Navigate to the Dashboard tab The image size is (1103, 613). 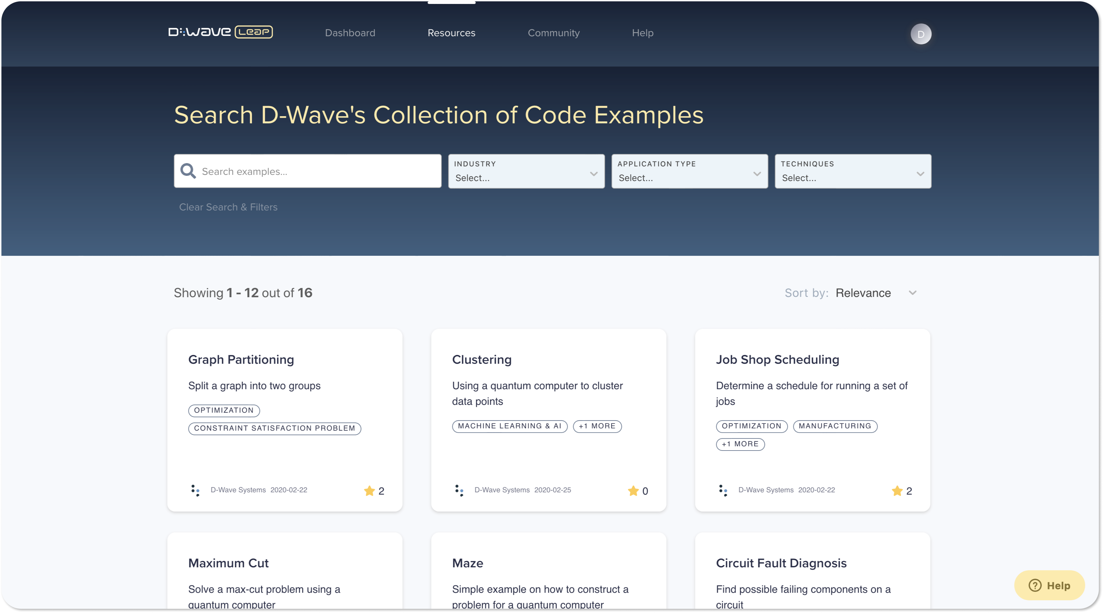pyautogui.click(x=350, y=33)
